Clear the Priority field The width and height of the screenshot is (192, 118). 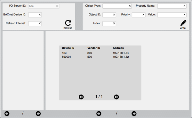point(143,15)
